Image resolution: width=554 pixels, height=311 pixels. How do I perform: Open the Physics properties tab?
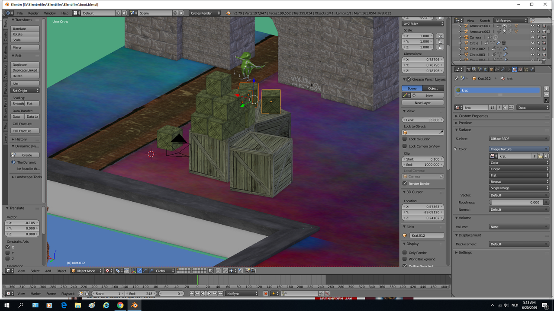(x=531, y=69)
